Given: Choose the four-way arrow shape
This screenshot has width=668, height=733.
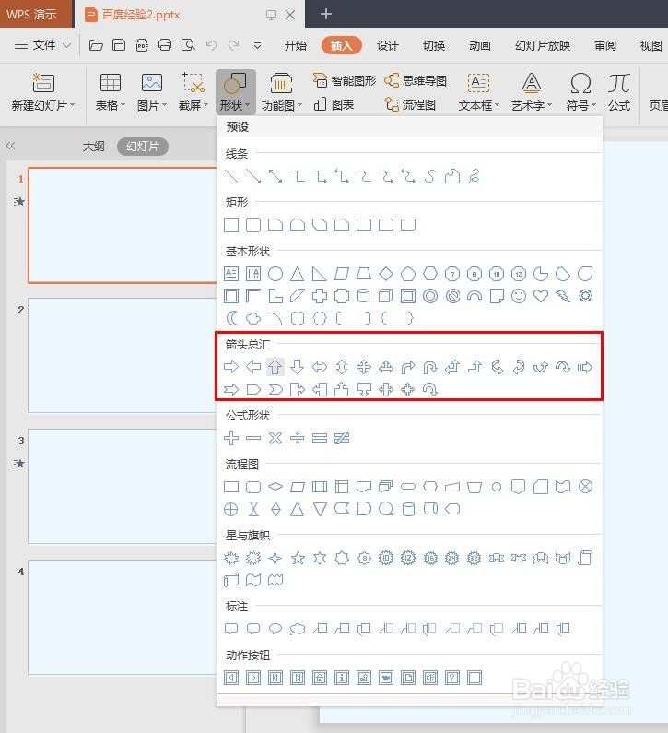Looking at the screenshot, I should 364,367.
